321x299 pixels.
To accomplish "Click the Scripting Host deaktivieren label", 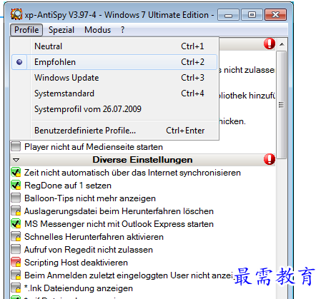I will (76, 263).
